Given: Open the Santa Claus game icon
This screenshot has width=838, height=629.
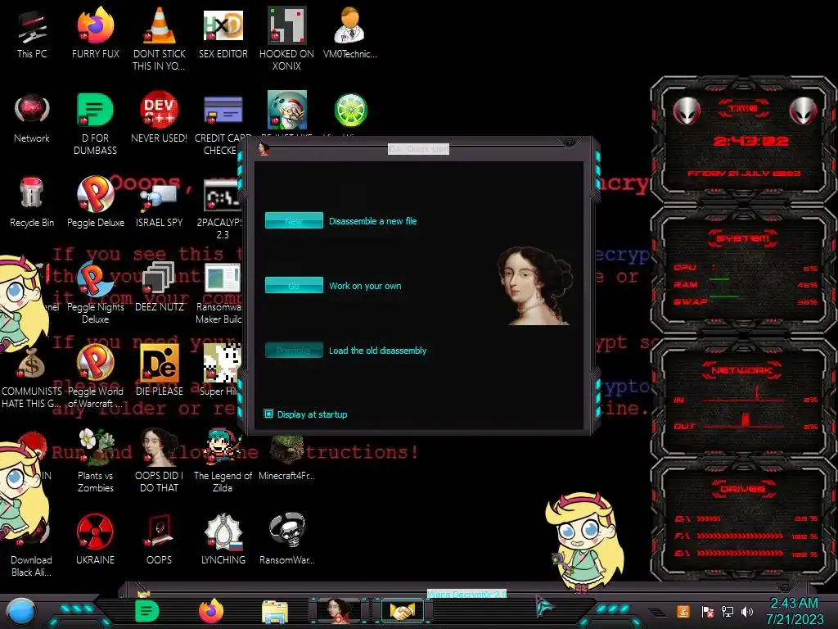Looking at the screenshot, I should tap(287, 110).
